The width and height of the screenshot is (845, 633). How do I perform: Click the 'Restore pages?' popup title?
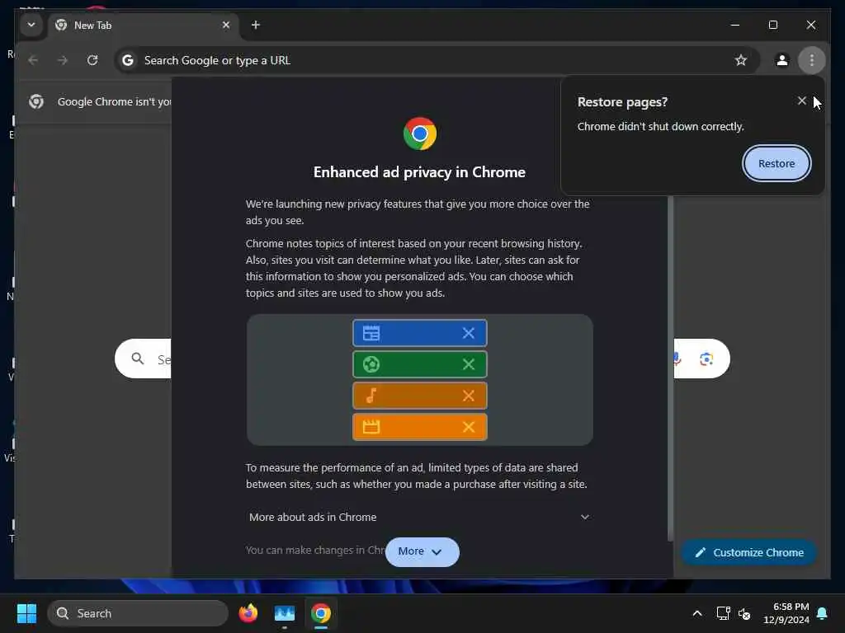pyautogui.click(x=622, y=101)
